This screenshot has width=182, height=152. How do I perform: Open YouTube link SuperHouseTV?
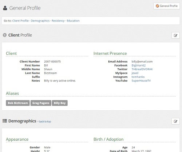[x=141, y=81]
